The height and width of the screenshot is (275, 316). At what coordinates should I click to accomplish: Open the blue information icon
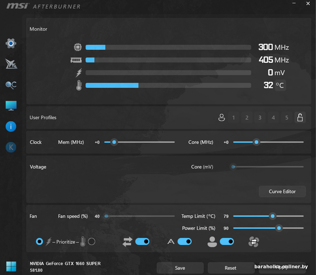tap(11, 126)
